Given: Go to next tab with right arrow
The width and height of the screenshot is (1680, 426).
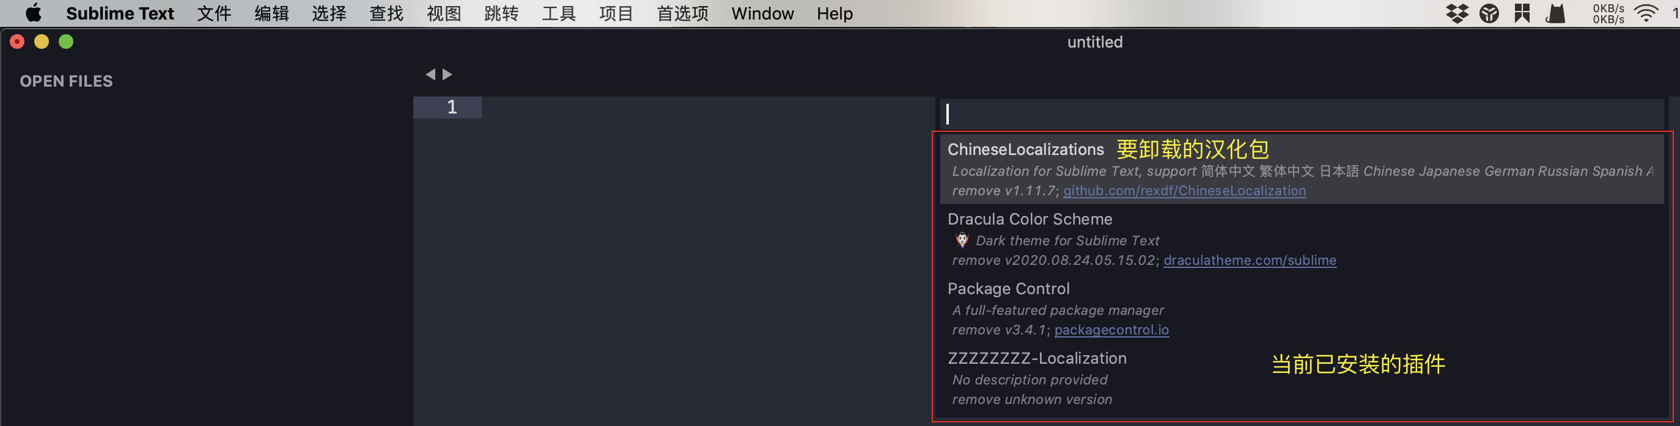Looking at the screenshot, I should point(448,74).
